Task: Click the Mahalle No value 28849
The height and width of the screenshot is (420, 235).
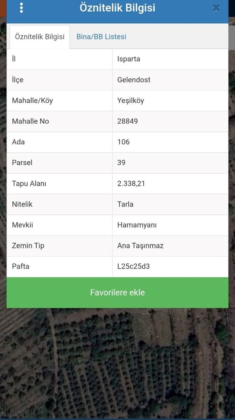Action: tap(127, 121)
